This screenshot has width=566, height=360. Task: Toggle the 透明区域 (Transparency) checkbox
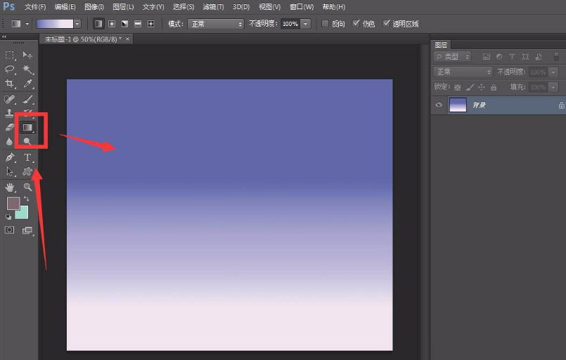point(387,24)
